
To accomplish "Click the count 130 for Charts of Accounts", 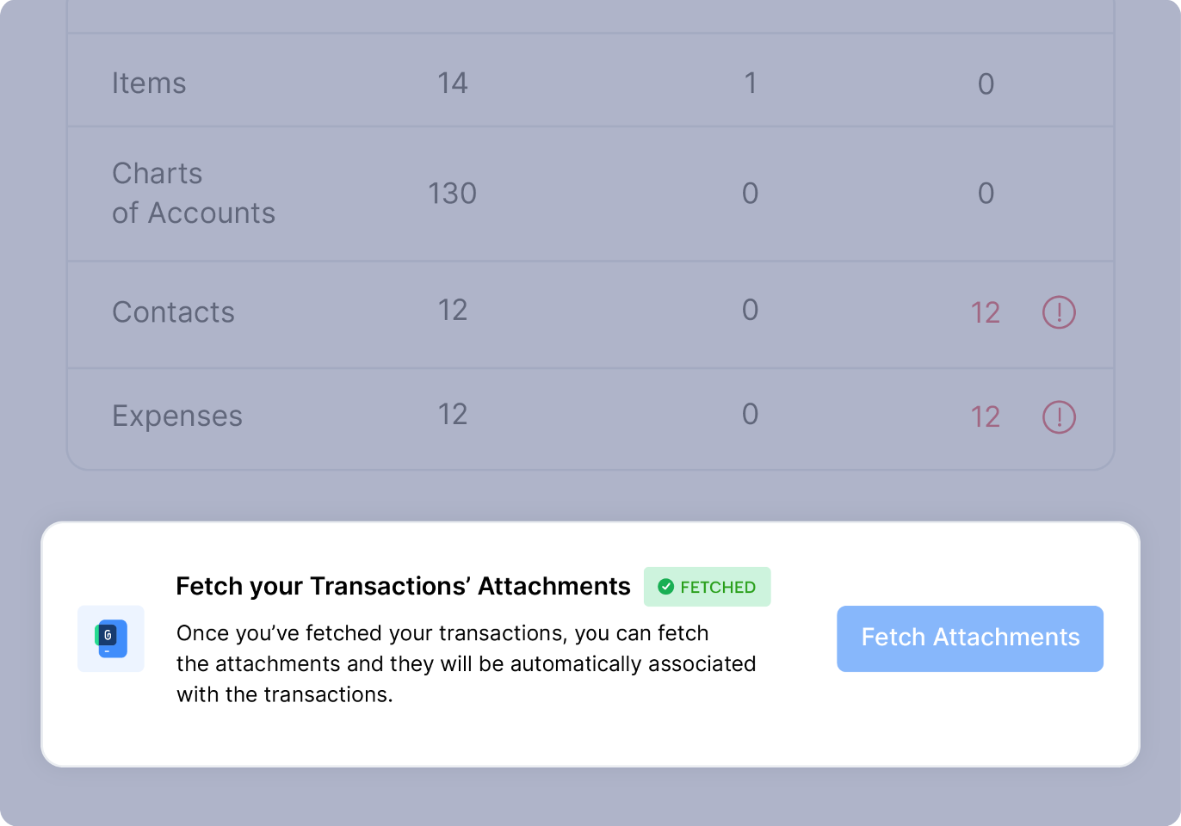I will pos(453,194).
